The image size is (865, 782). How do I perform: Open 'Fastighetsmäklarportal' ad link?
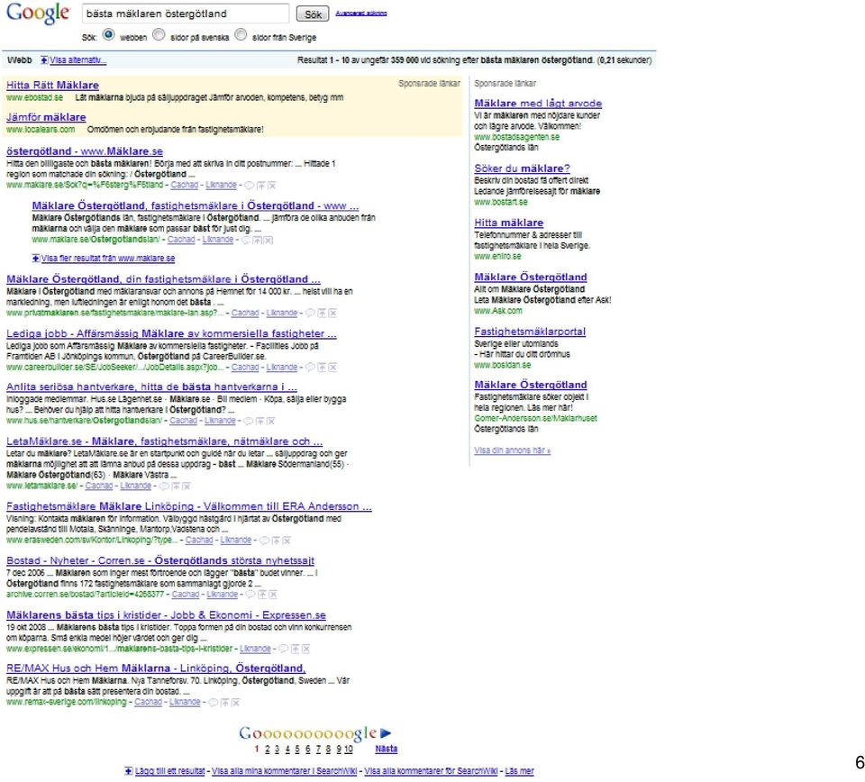coord(530,332)
